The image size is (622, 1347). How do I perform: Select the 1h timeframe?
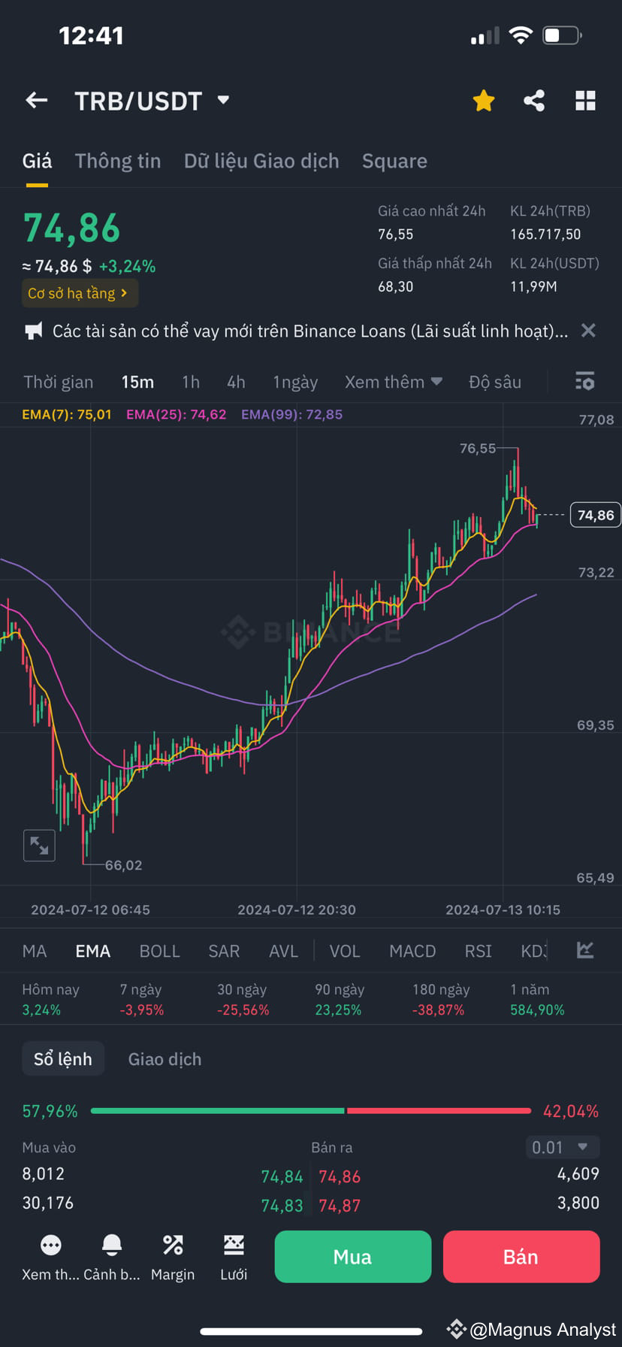(x=191, y=382)
